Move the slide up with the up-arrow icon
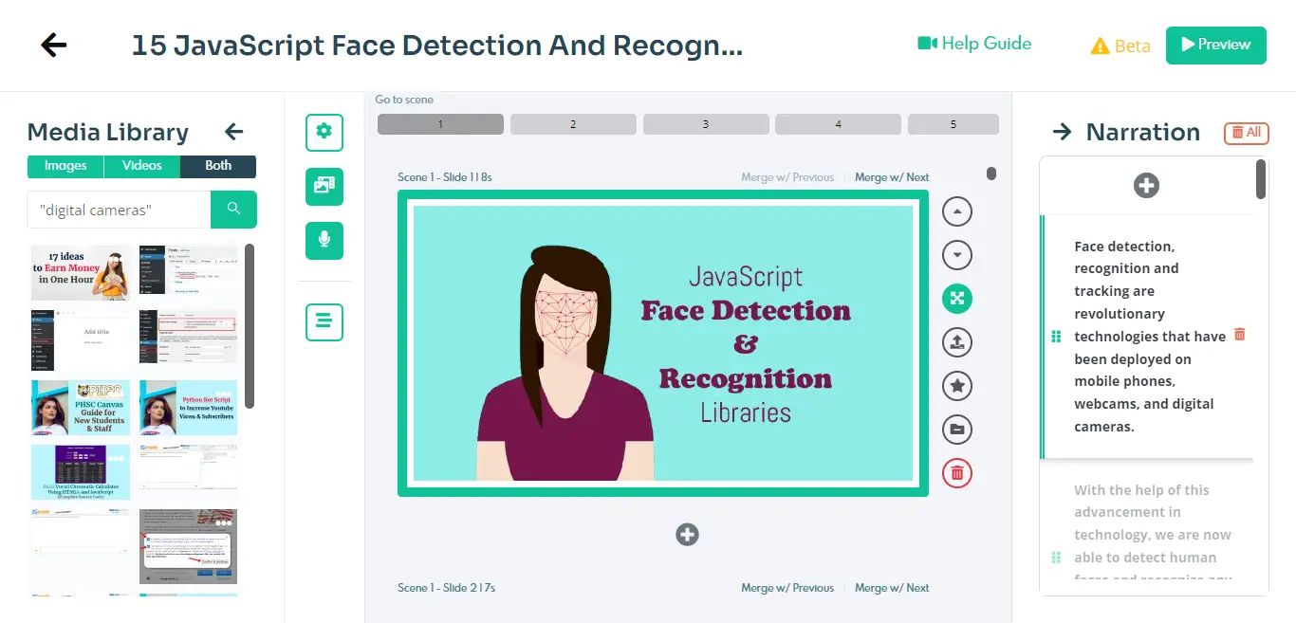The height and width of the screenshot is (623, 1296). (x=956, y=211)
